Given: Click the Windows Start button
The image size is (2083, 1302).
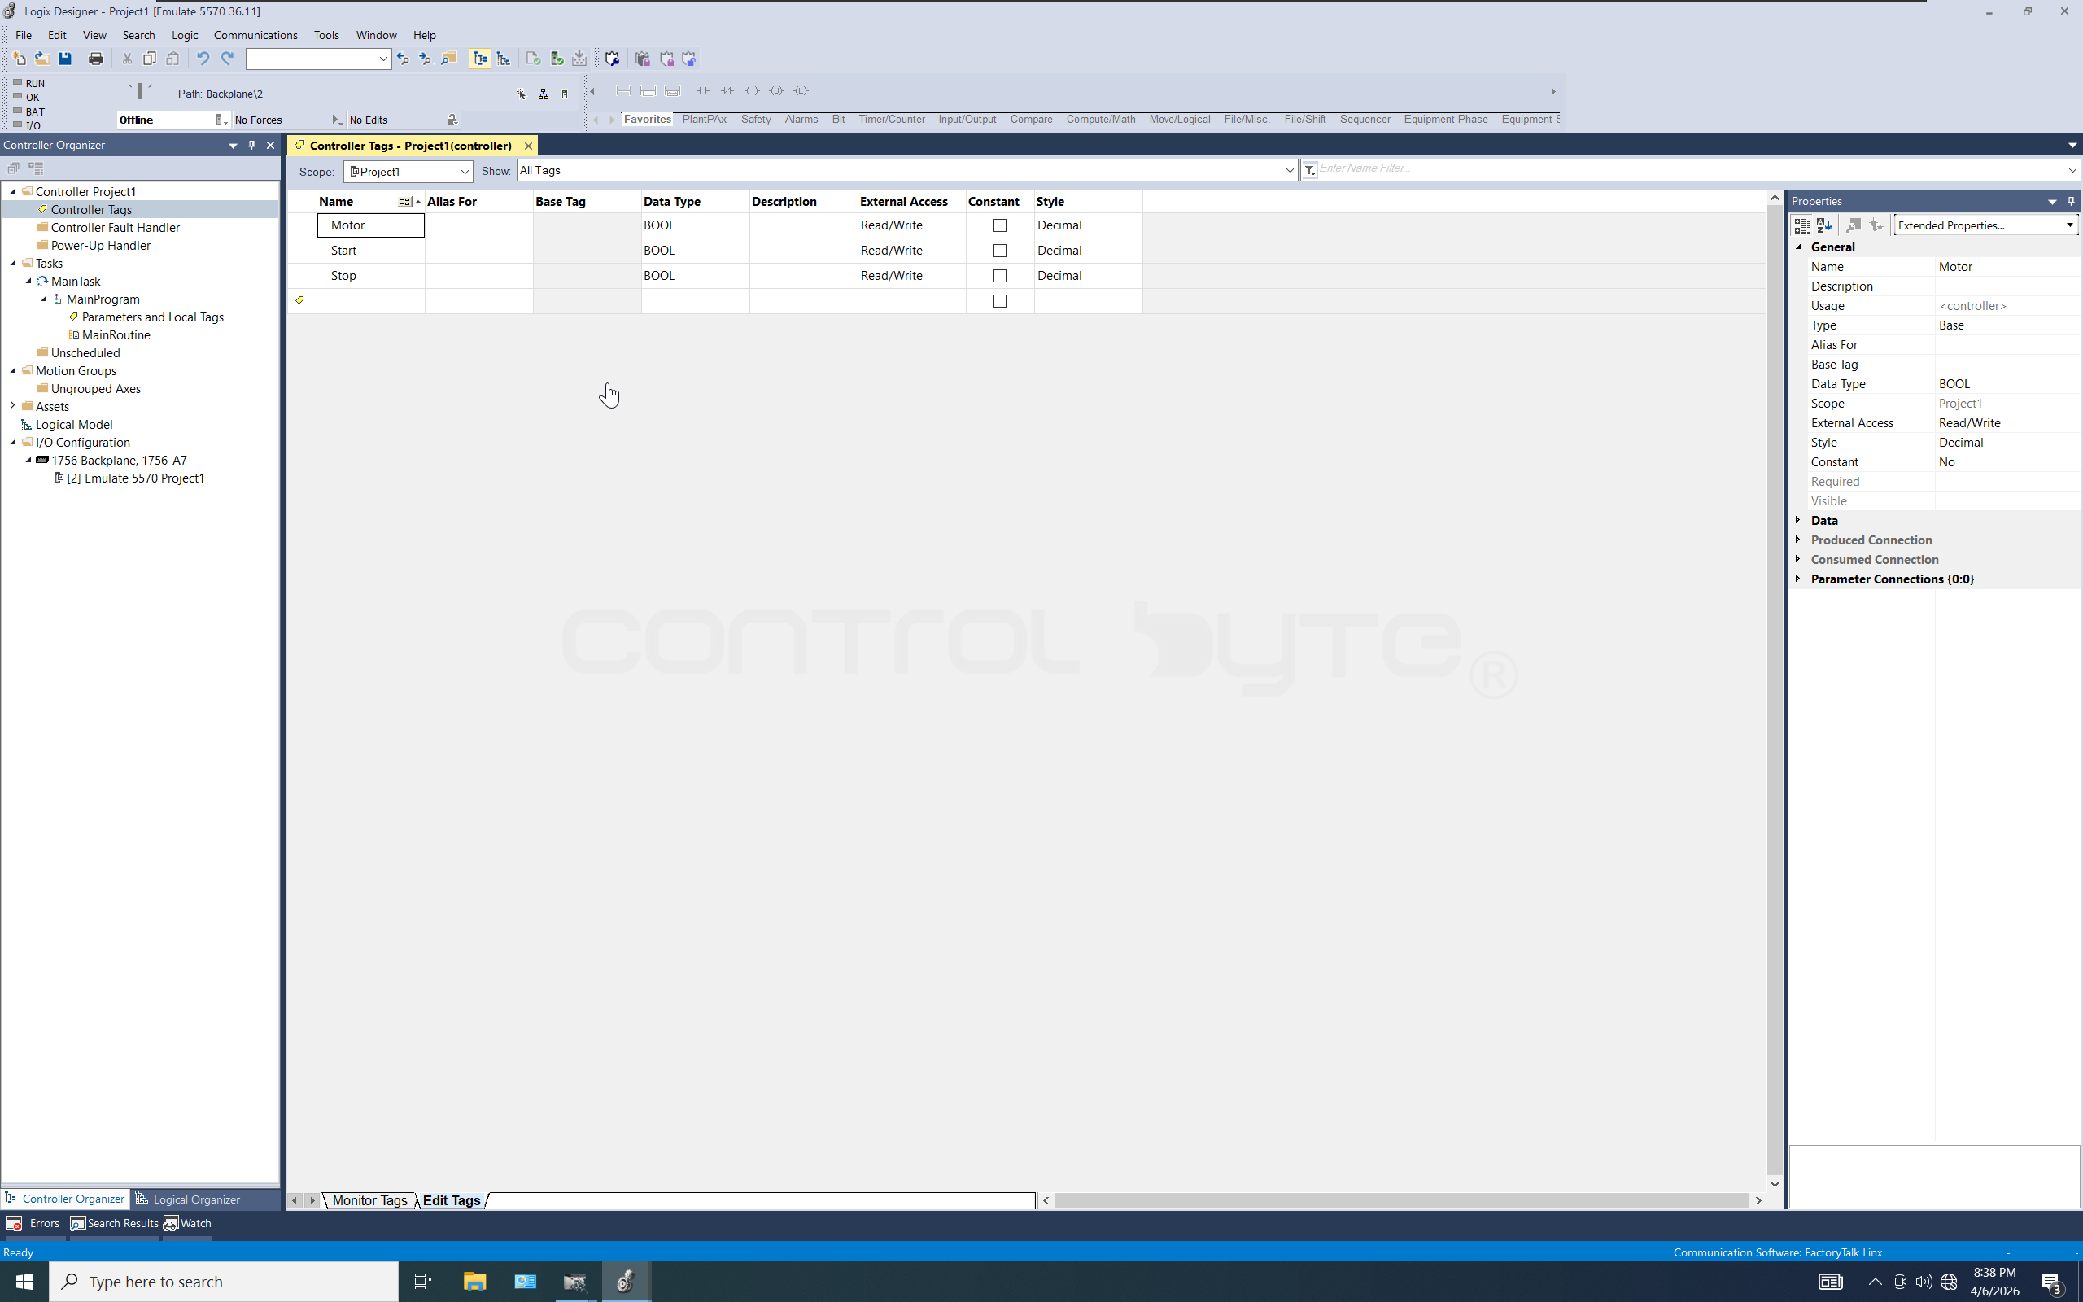Looking at the screenshot, I should (x=24, y=1282).
